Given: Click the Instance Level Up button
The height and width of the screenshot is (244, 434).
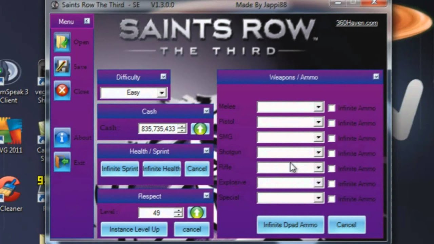Looking at the screenshot, I should (x=134, y=229).
